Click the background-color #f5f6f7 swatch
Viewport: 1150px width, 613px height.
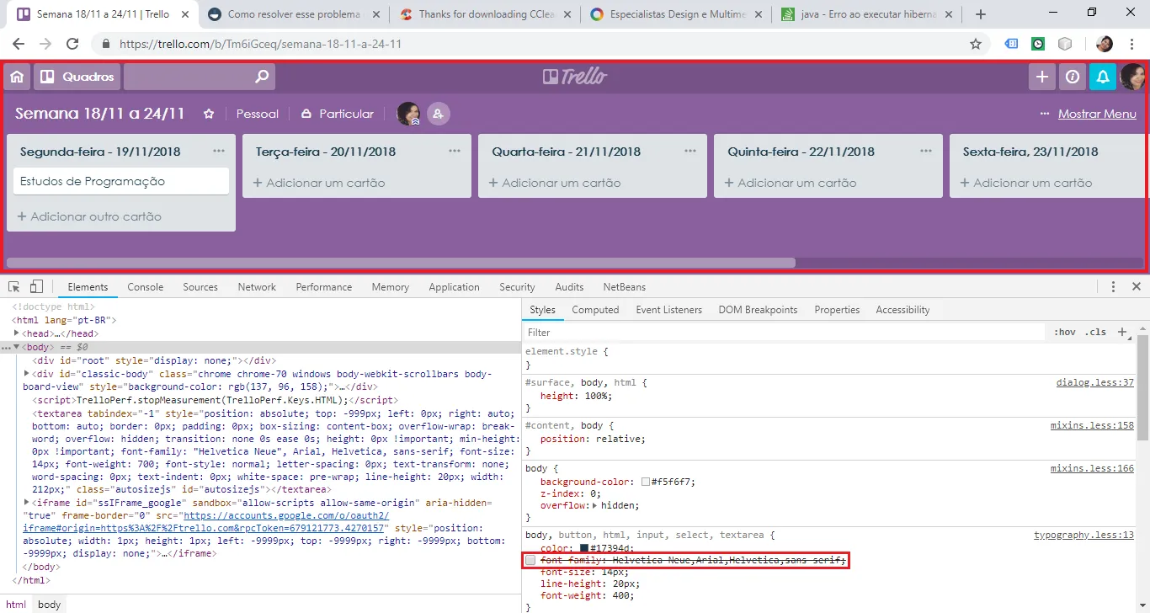(x=646, y=482)
